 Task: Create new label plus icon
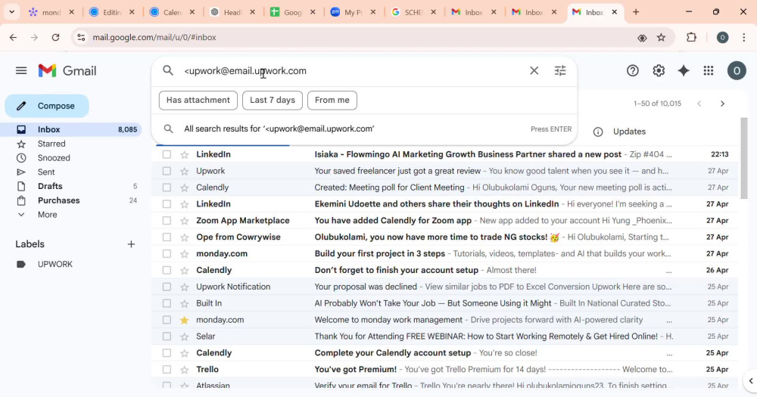click(x=131, y=244)
